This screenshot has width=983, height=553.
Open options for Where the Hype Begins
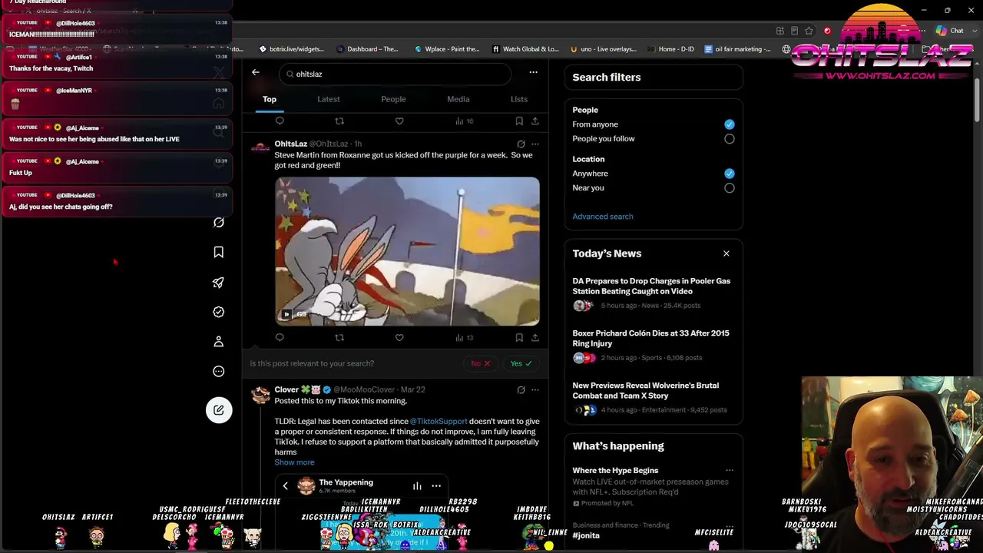tap(730, 471)
